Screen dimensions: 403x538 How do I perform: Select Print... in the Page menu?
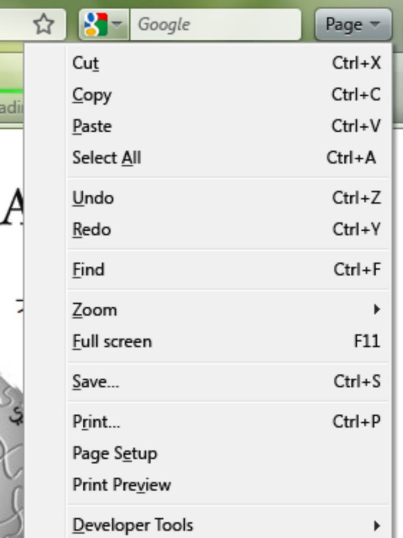coord(96,422)
